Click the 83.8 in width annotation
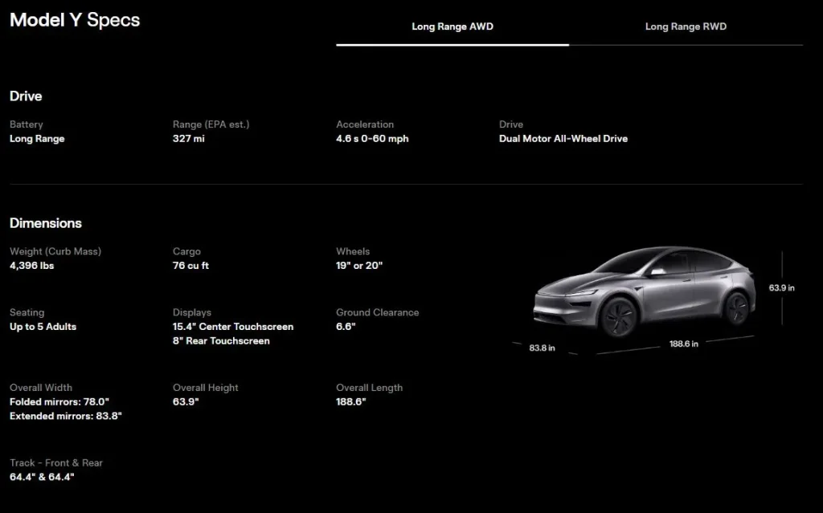This screenshot has width=823, height=513. point(542,348)
